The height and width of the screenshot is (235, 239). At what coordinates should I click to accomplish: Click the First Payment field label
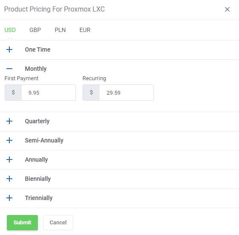coord(21,78)
